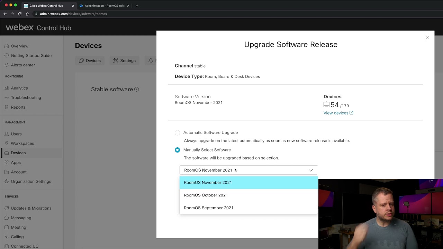Open Calling service
The image size is (443, 249).
tap(17, 237)
